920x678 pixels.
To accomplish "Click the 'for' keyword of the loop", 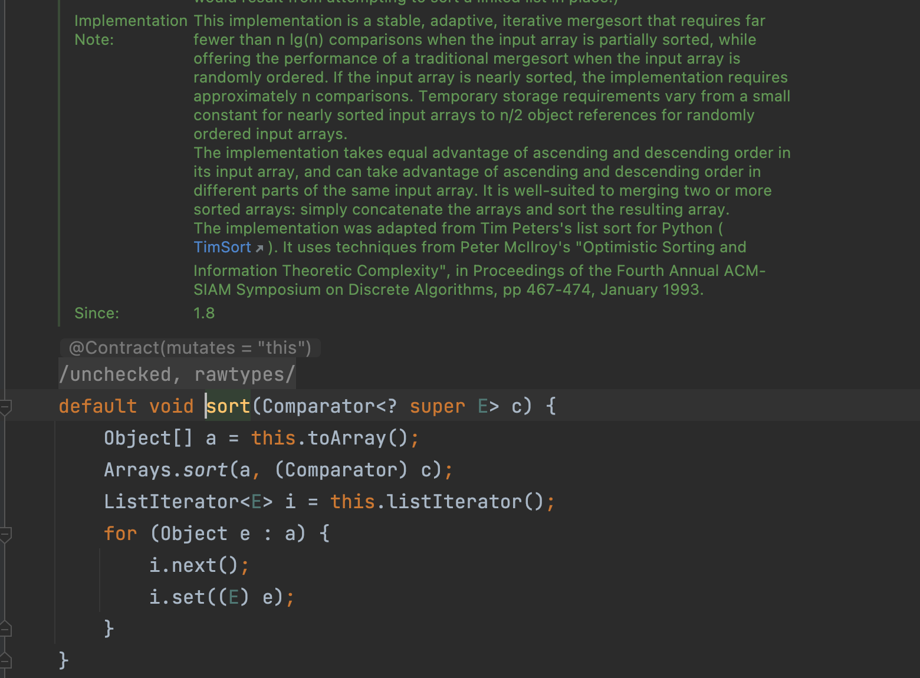I will pyautogui.click(x=120, y=534).
